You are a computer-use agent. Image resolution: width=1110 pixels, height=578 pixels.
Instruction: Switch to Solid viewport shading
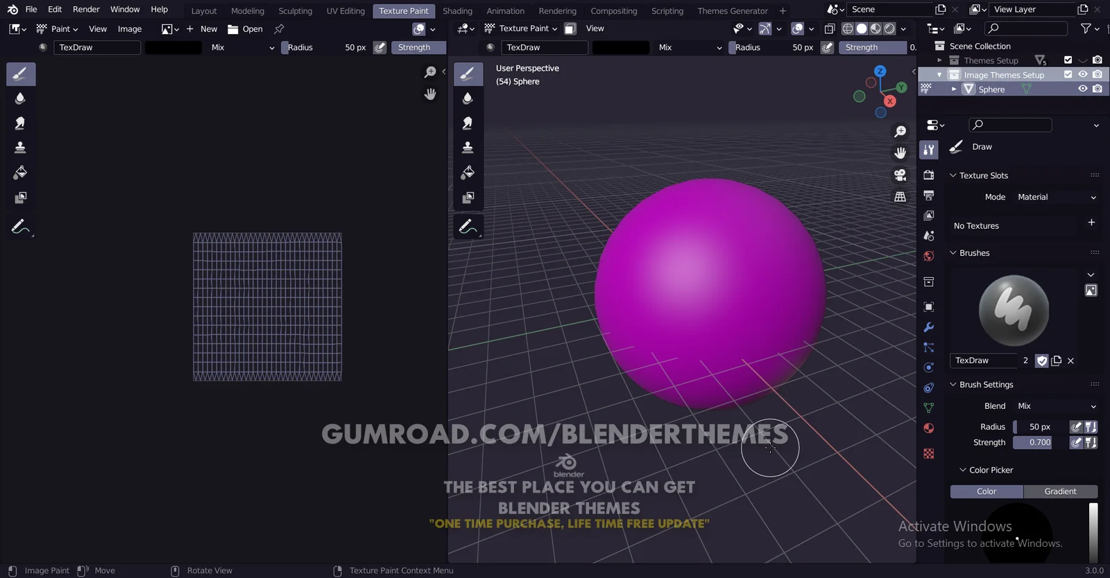pos(862,28)
